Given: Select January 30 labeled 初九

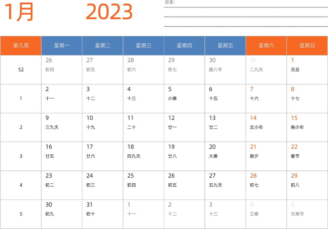Looking at the screenshot, I should (x=62, y=214).
